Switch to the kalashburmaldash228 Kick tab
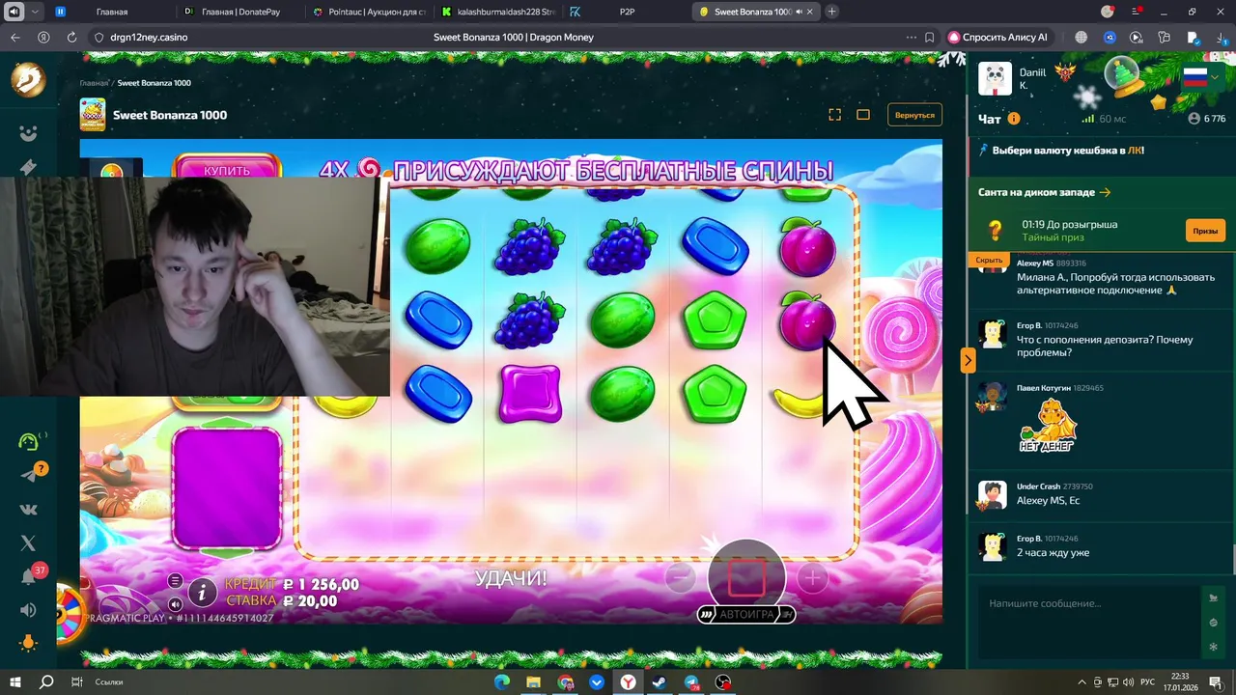The image size is (1236, 695). (x=498, y=12)
